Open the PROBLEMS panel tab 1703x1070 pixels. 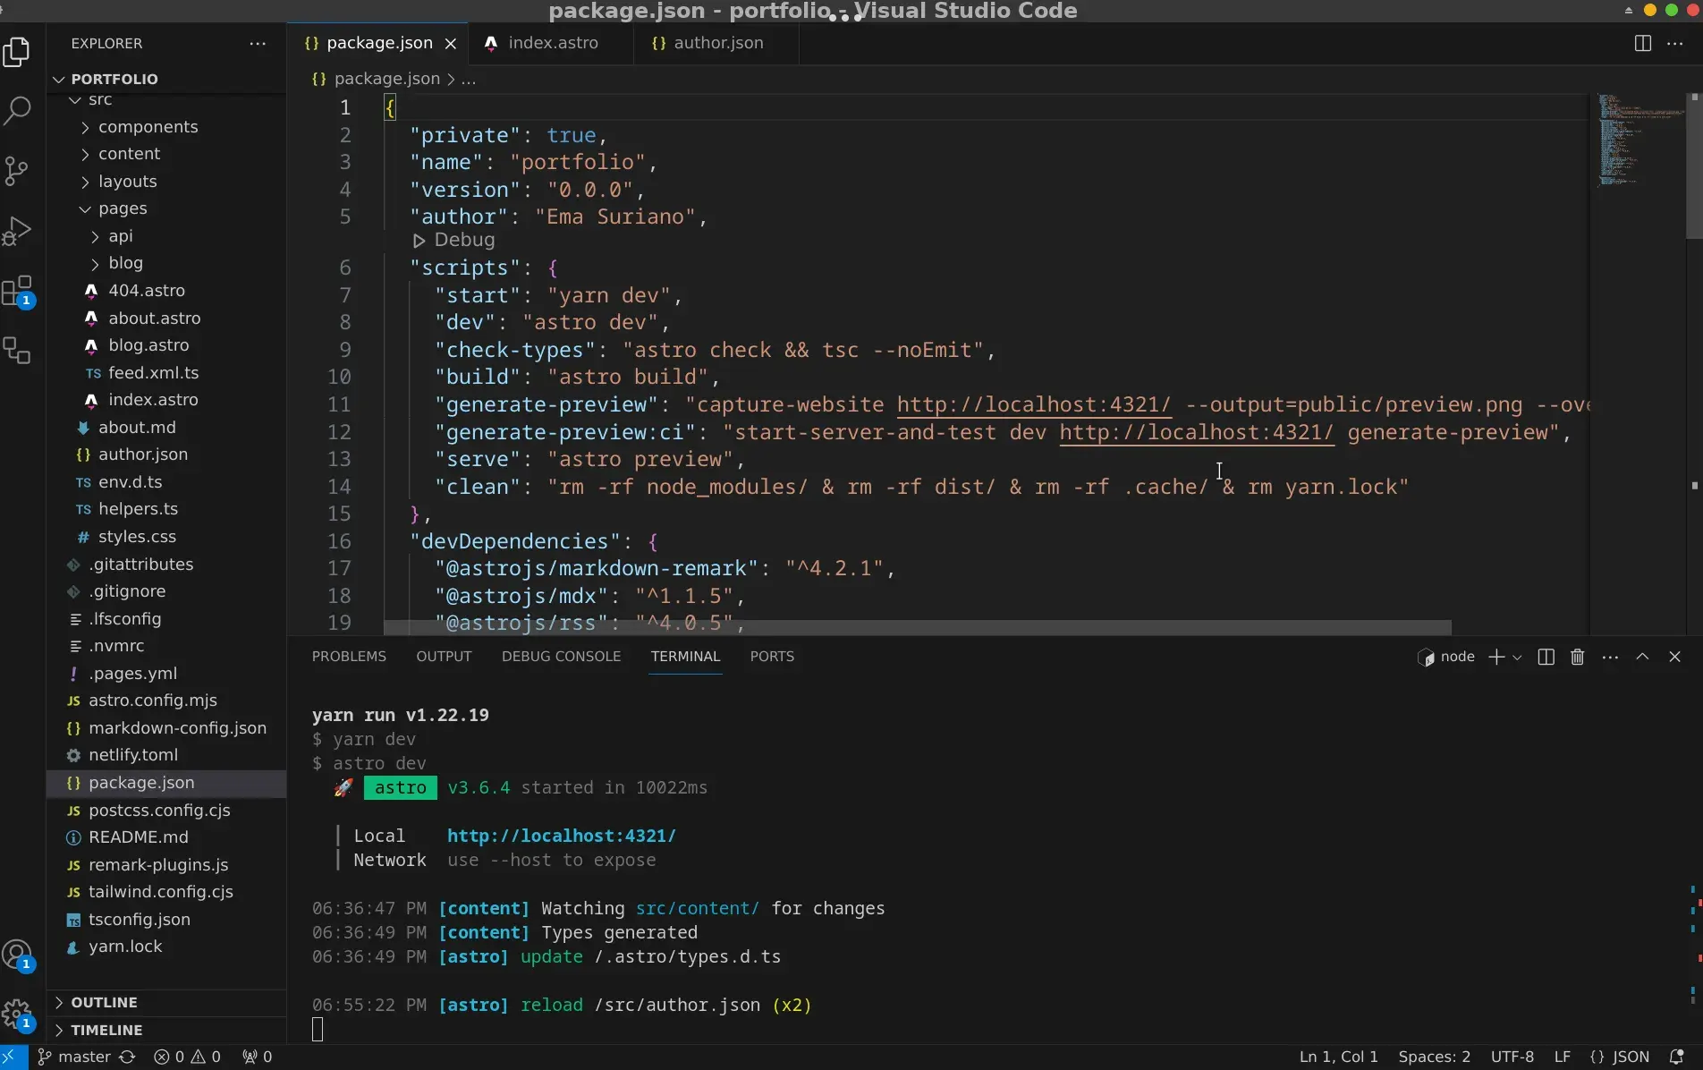pyautogui.click(x=349, y=657)
